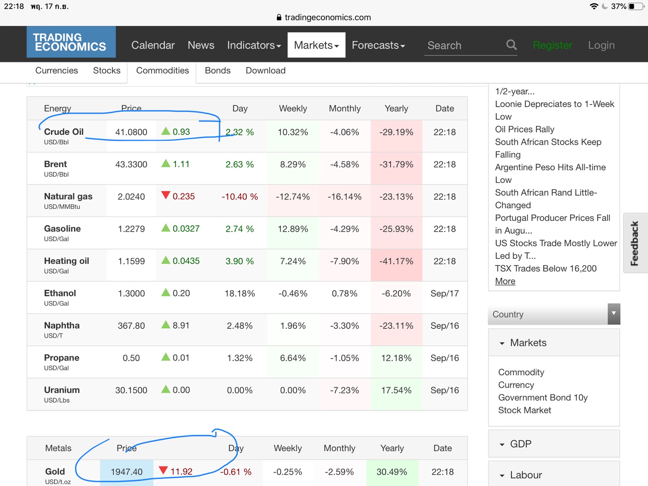Open South African Stocks Keep Falling headline

coord(548,148)
